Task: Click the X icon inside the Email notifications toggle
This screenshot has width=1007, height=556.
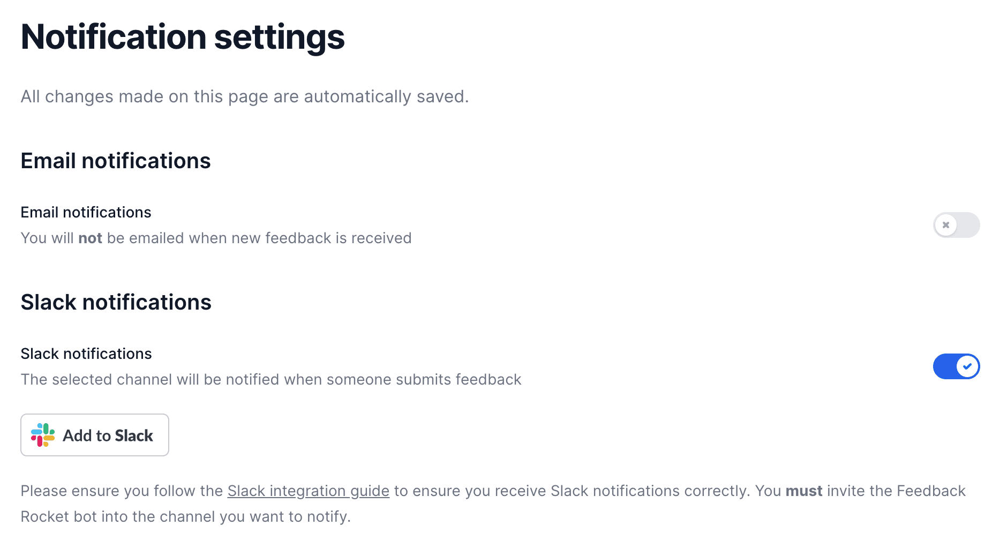Action: click(947, 225)
